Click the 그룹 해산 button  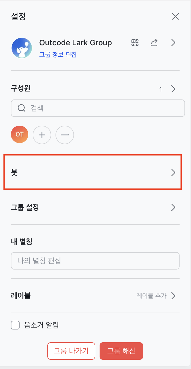pyautogui.click(x=121, y=351)
